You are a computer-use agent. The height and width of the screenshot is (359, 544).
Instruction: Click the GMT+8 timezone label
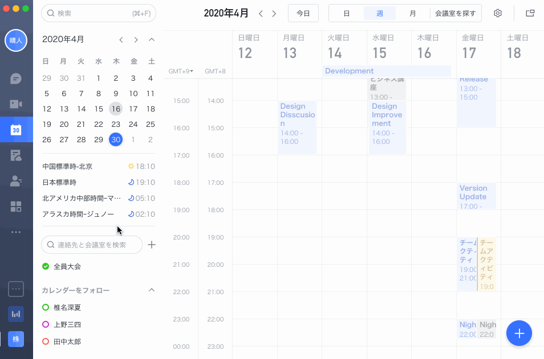[215, 71]
